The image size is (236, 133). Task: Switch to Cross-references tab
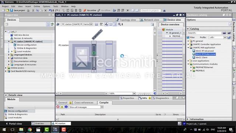[84, 103]
